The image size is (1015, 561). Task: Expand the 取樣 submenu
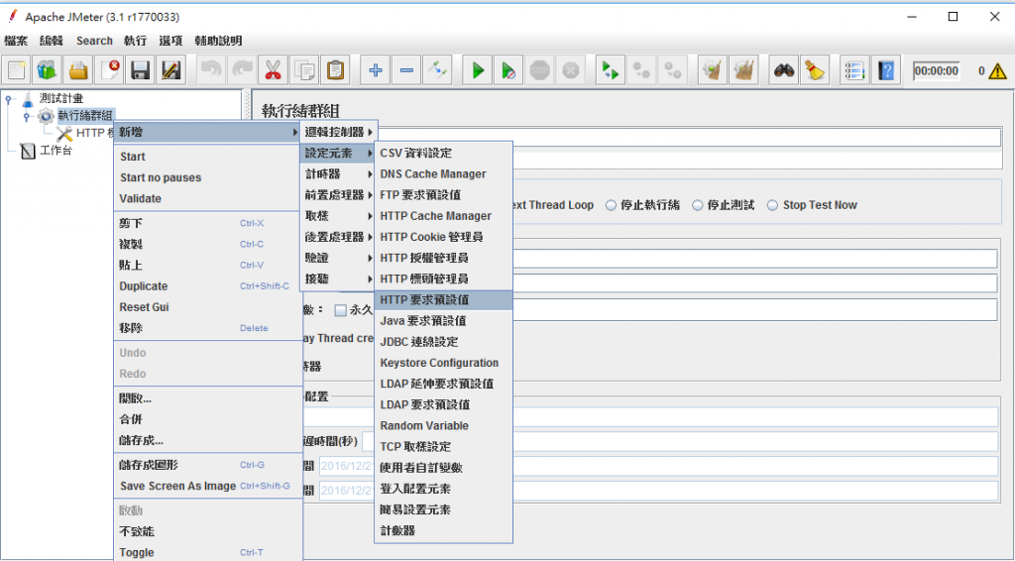(x=339, y=216)
